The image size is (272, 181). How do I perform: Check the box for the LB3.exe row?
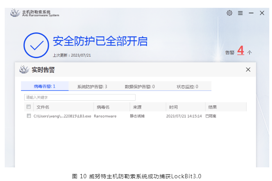point(29,116)
